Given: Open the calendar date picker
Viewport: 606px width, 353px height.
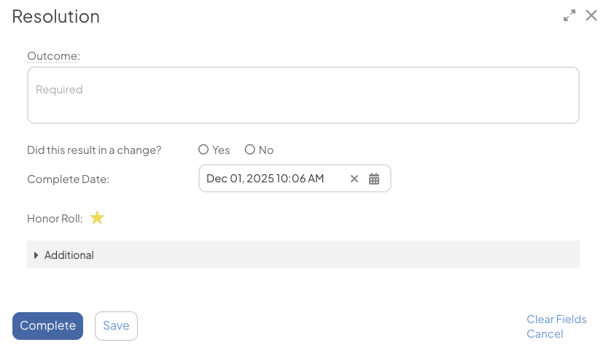Looking at the screenshot, I should coord(374,179).
